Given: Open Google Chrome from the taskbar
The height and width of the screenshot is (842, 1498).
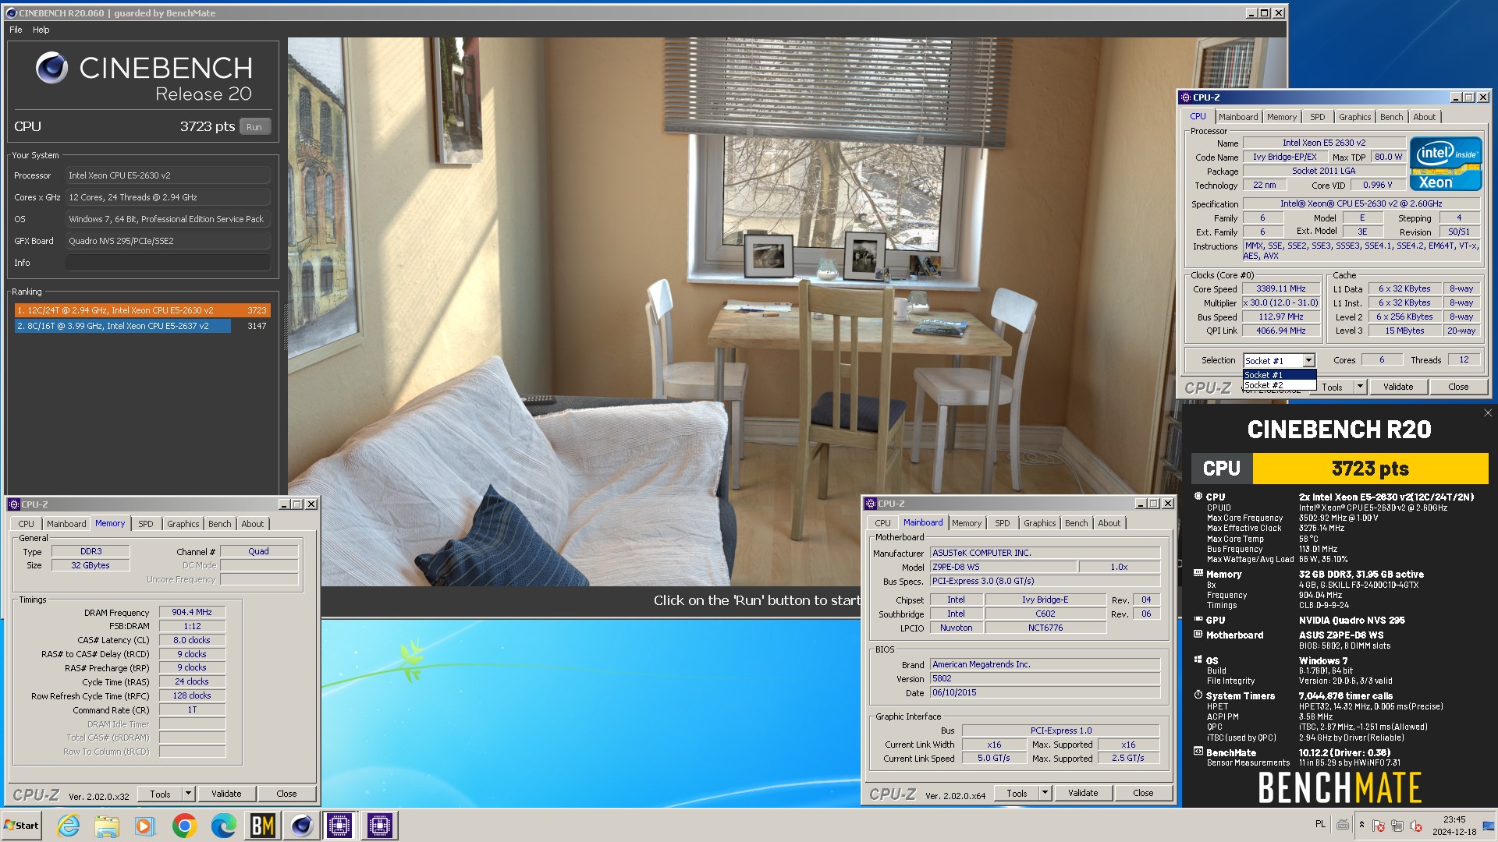Looking at the screenshot, I should click(x=184, y=826).
